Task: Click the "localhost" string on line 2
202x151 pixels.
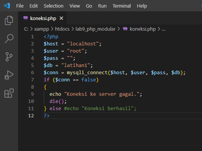Action: click(83, 44)
